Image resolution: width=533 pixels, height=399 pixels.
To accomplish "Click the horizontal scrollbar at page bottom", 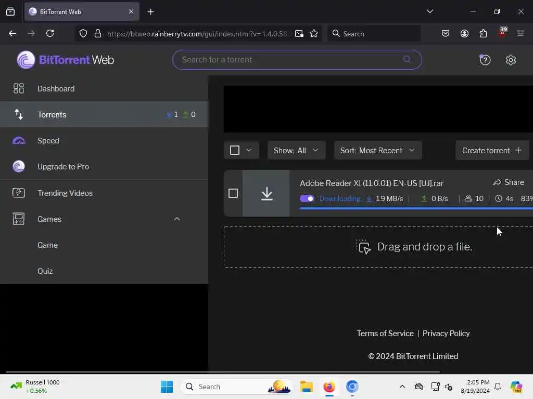I will coord(223,372).
